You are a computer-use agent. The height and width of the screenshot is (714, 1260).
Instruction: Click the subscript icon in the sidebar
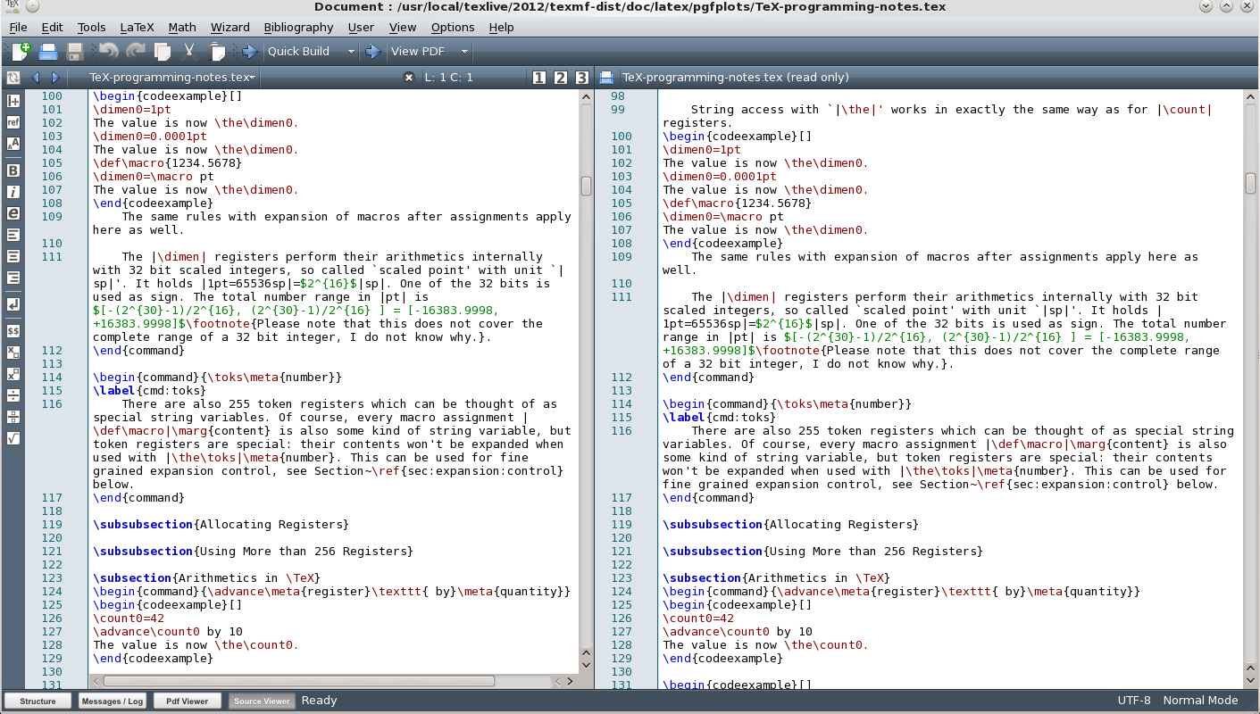point(13,352)
